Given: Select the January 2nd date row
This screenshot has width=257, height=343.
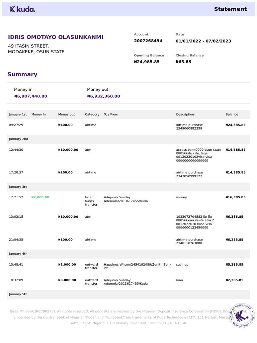Looking at the screenshot, I should (x=18, y=139).
